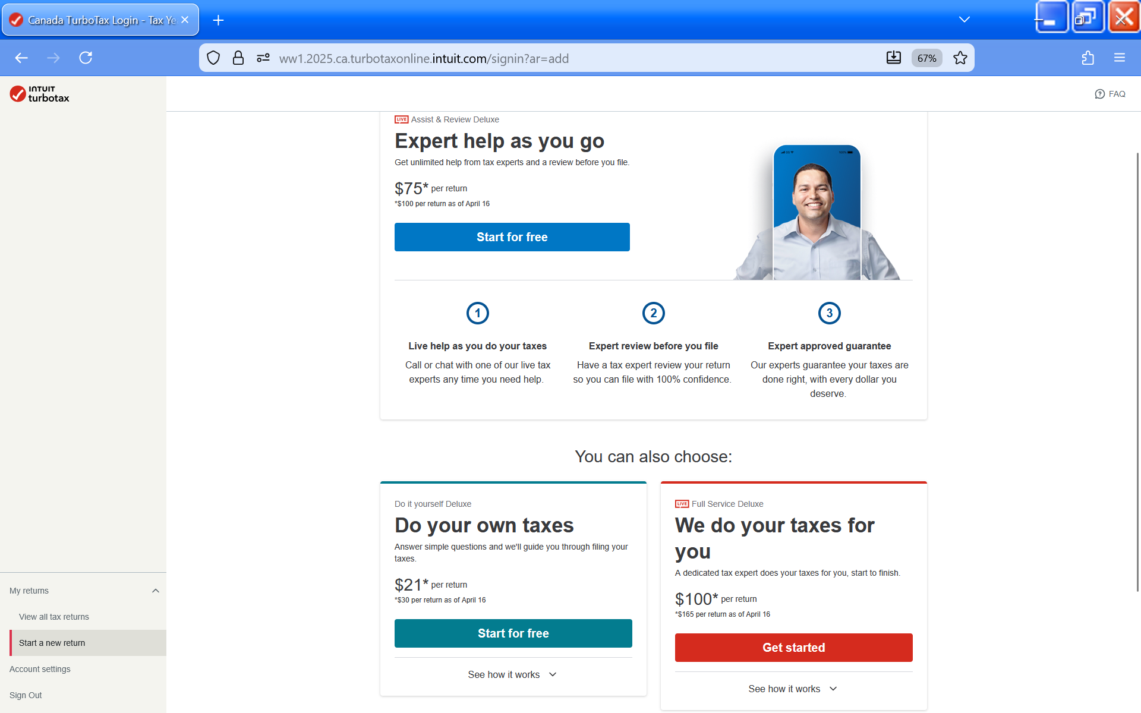Click Start for free under Expert help

point(512,237)
